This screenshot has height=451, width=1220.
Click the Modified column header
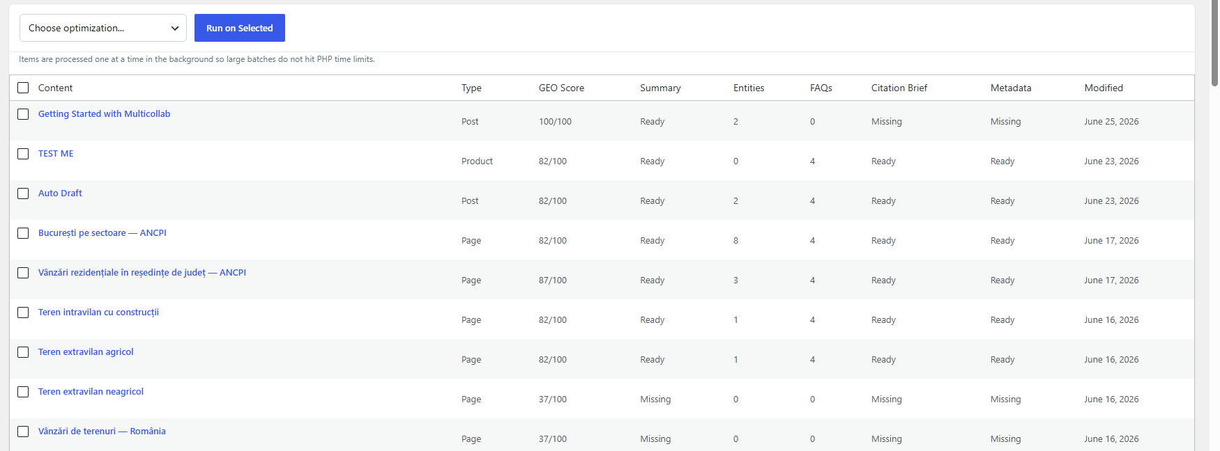point(1104,88)
